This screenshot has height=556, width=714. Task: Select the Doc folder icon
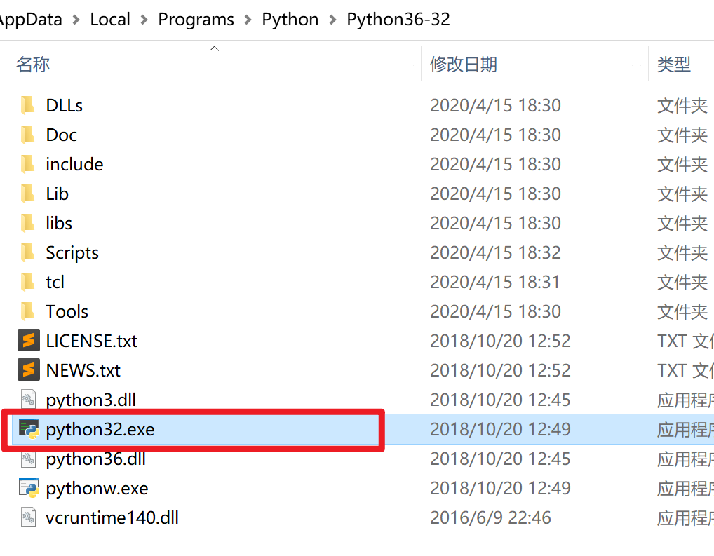click(x=28, y=135)
